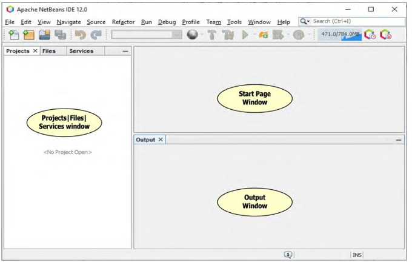Open the Run Project dropdown arrow
The width and height of the screenshot is (412, 265).
(254, 35)
